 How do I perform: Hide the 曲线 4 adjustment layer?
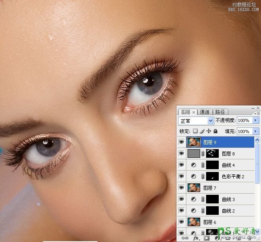pyautogui.click(x=181, y=165)
